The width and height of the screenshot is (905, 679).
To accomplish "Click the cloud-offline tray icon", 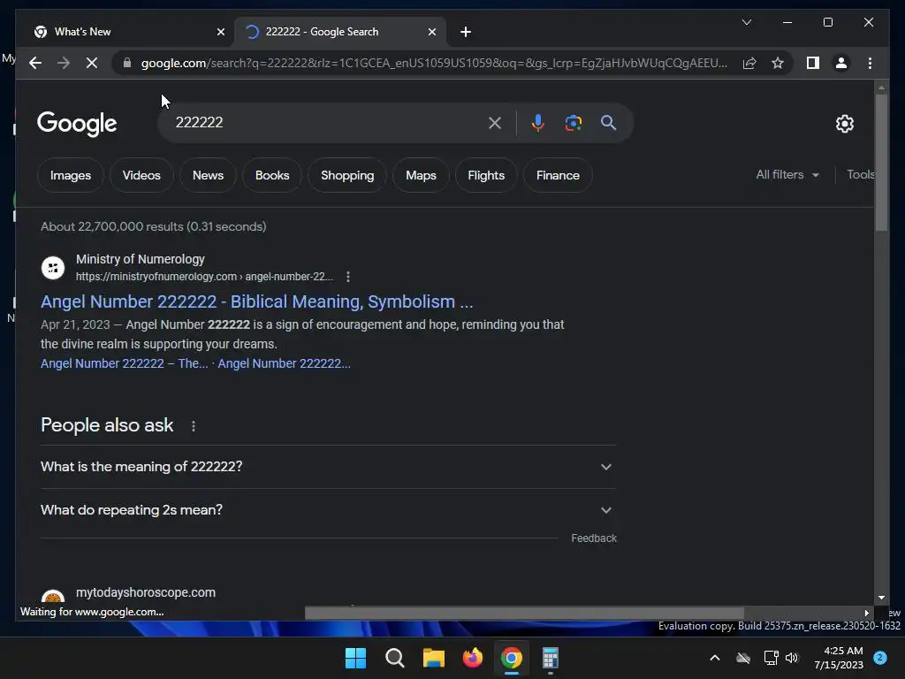I will pos(743,658).
